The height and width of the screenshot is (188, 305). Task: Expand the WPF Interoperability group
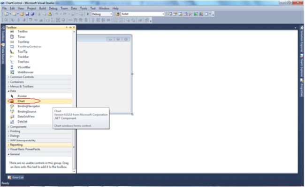click(x=8, y=140)
